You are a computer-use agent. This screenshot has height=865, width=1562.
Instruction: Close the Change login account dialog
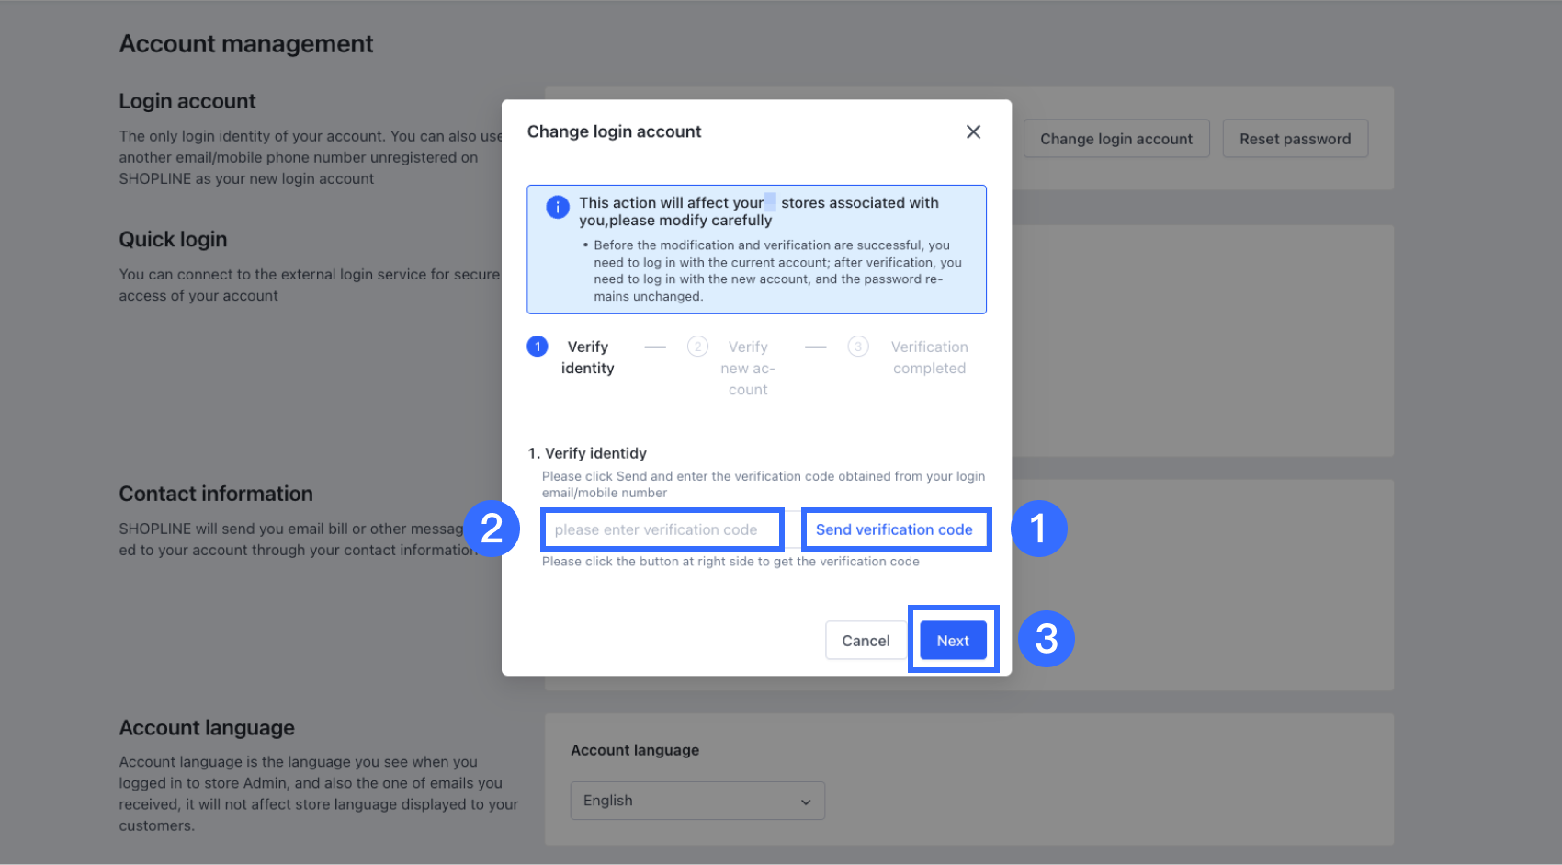973,131
